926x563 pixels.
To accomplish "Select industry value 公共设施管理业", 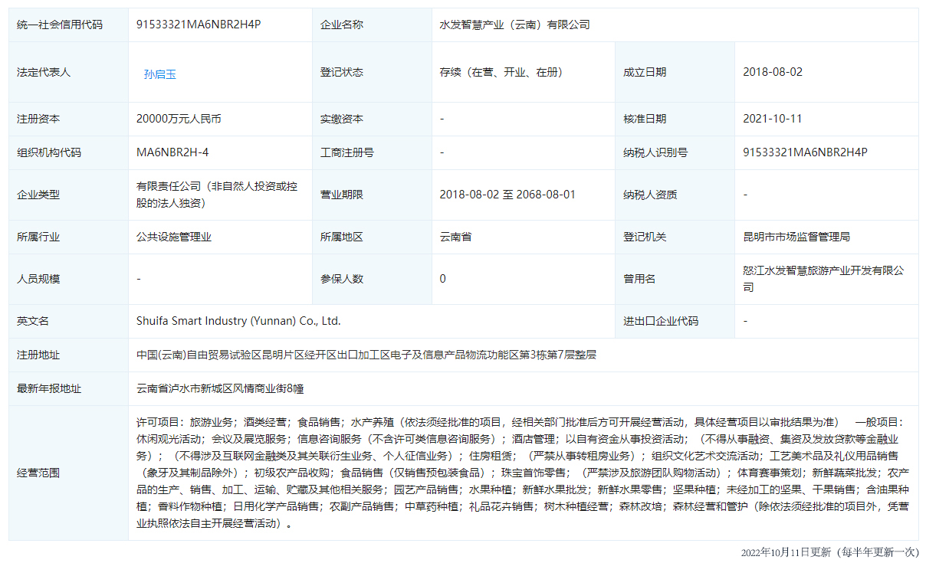I will [x=173, y=237].
